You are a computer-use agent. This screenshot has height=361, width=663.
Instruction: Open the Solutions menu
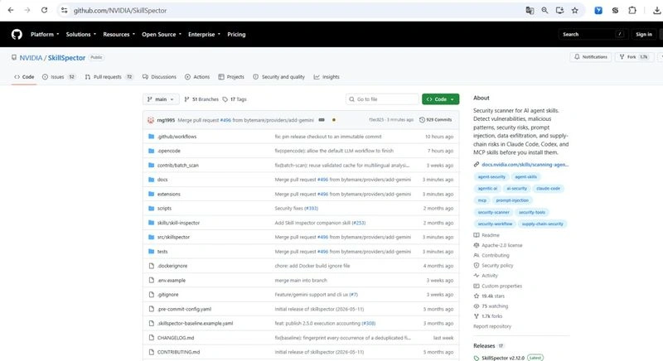(x=80, y=34)
